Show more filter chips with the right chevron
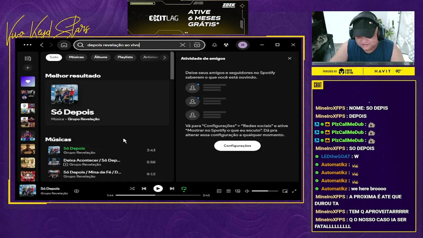 (x=165, y=58)
